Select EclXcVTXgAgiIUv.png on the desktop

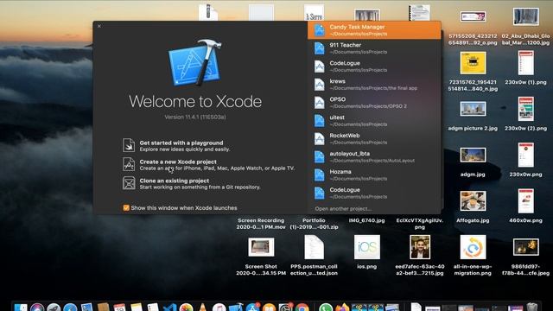[419, 224]
